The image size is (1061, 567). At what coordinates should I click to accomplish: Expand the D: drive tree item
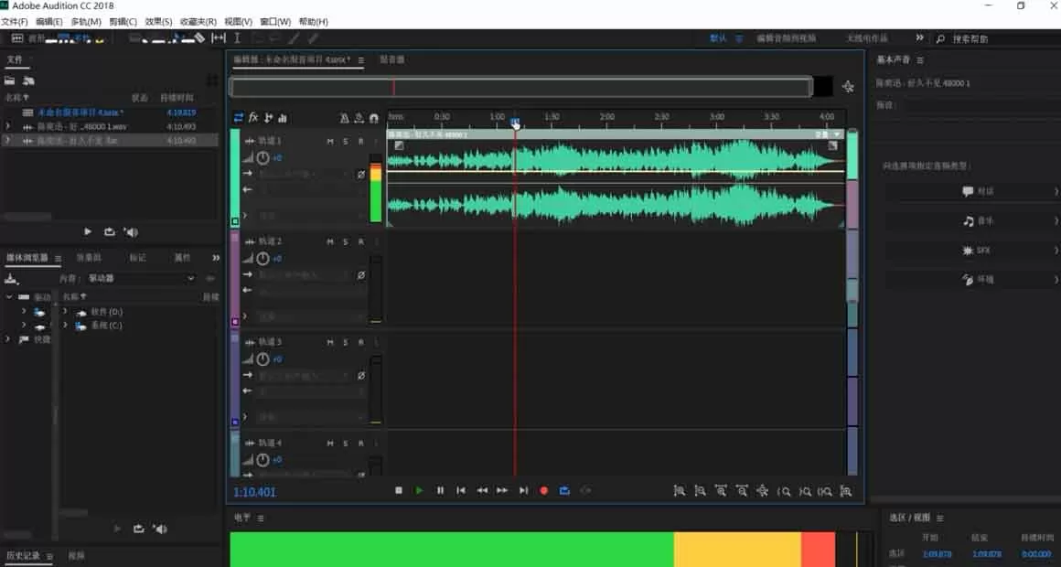[65, 312]
